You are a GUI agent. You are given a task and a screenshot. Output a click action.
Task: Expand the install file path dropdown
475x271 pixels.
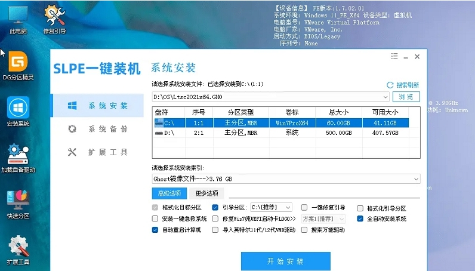click(x=385, y=97)
